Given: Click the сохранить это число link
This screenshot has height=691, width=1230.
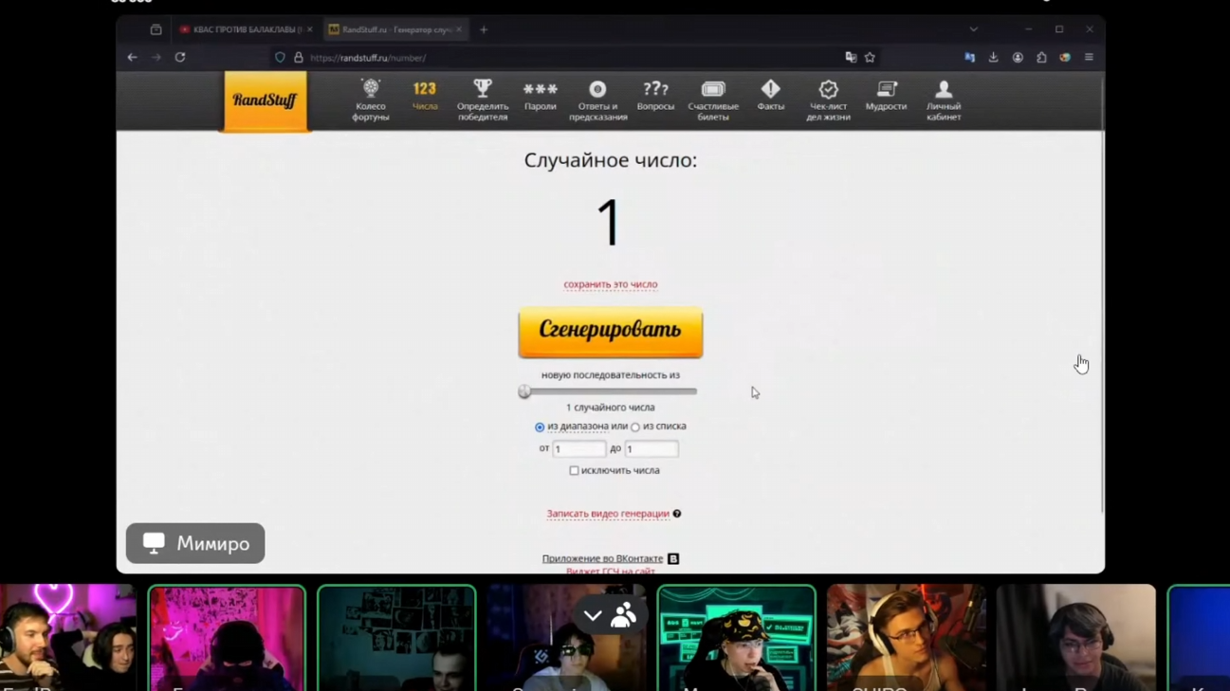Looking at the screenshot, I should [611, 284].
